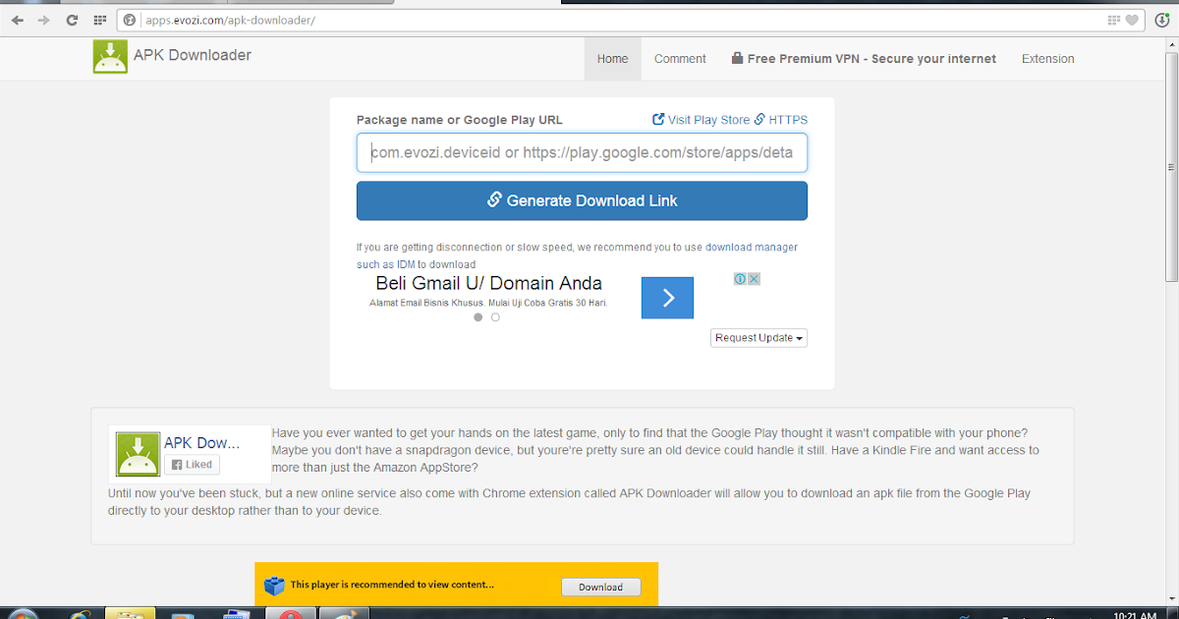Go to the Extension menu item

click(x=1047, y=59)
